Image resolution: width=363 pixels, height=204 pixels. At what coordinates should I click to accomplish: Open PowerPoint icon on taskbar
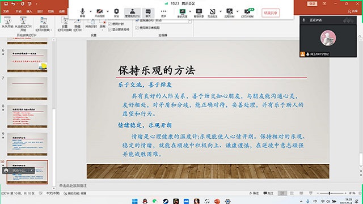217,201
